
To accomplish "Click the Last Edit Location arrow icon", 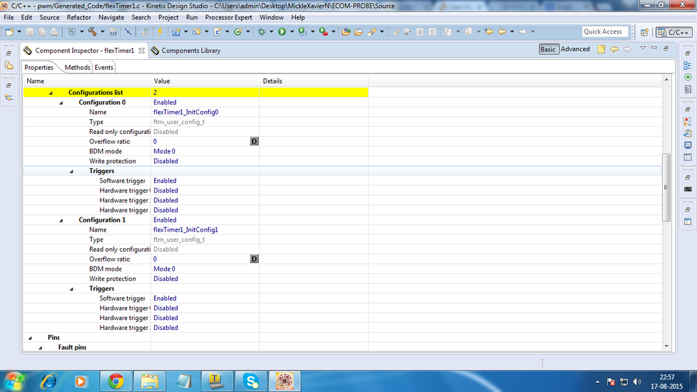I will coord(489,31).
